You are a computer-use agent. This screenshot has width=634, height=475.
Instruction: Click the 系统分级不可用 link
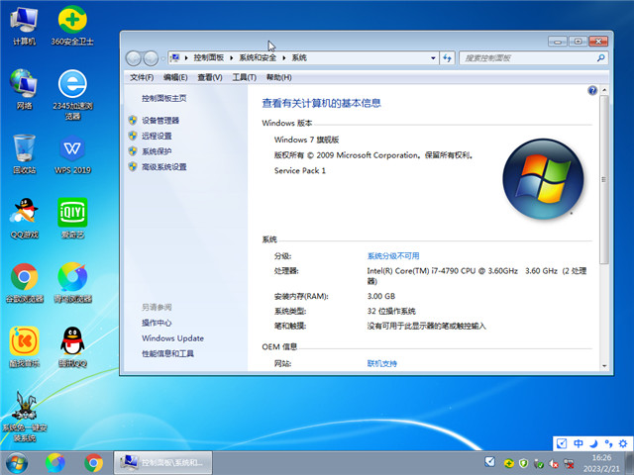(393, 256)
